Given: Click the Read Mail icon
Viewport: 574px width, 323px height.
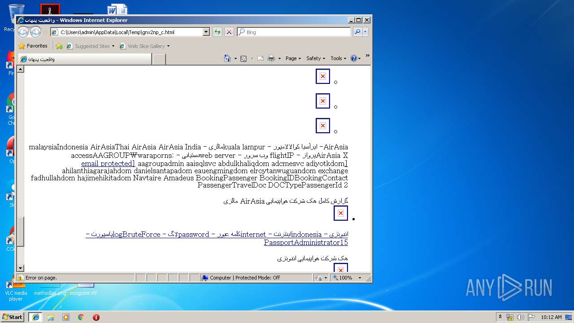Looking at the screenshot, I should pyautogui.click(x=260, y=58).
